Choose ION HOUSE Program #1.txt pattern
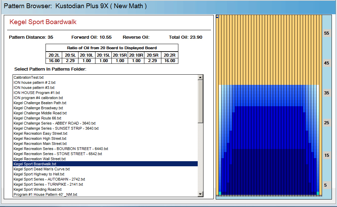The height and width of the screenshot is (207, 337). 37,93
